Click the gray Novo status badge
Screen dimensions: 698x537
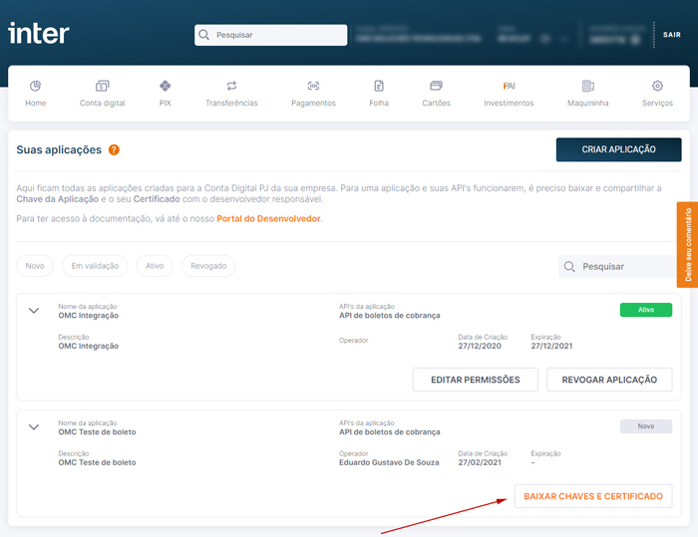pos(646,426)
